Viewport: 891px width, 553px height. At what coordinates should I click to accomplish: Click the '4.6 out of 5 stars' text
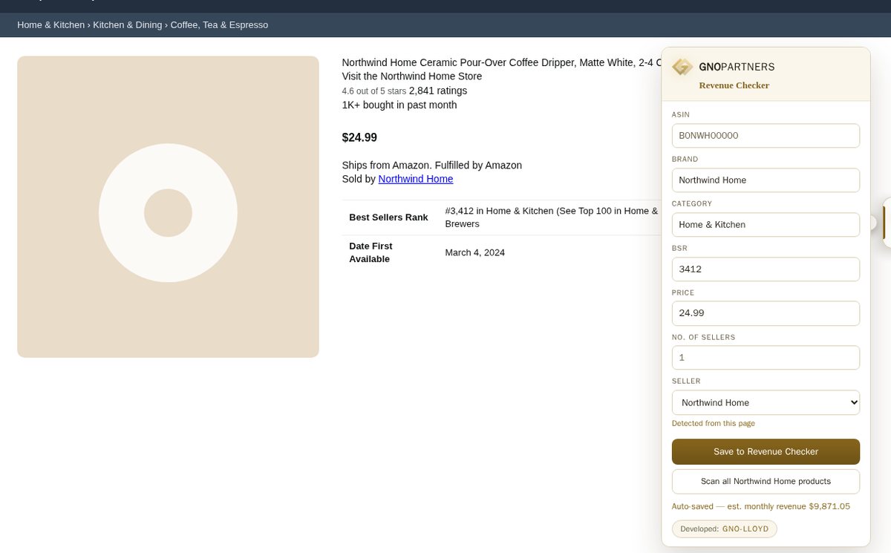point(374,91)
